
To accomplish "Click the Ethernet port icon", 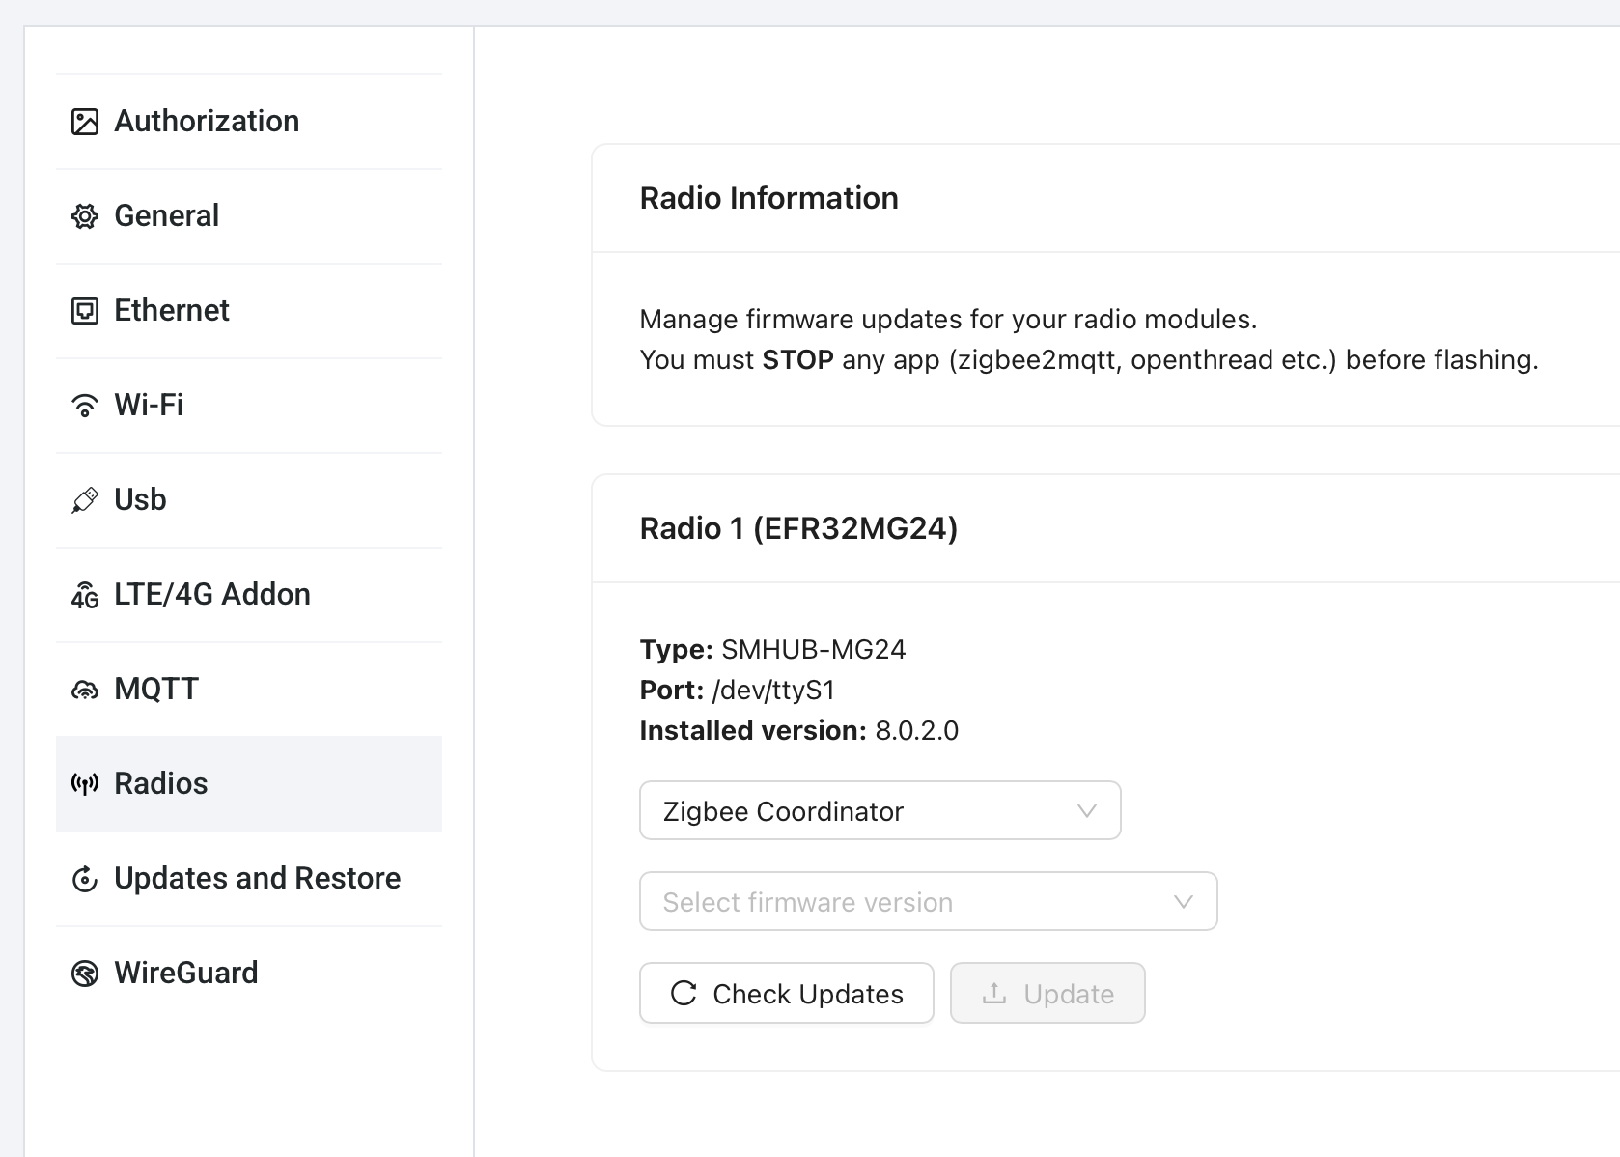I will pos(85,311).
